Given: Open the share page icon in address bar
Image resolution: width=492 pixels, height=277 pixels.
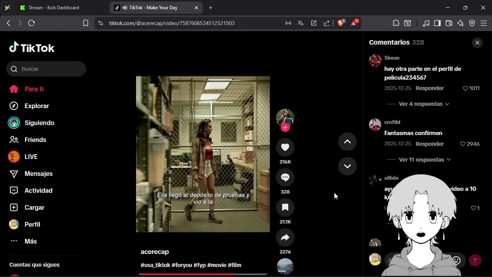Looking at the screenshot, I should click(x=327, y=23).
